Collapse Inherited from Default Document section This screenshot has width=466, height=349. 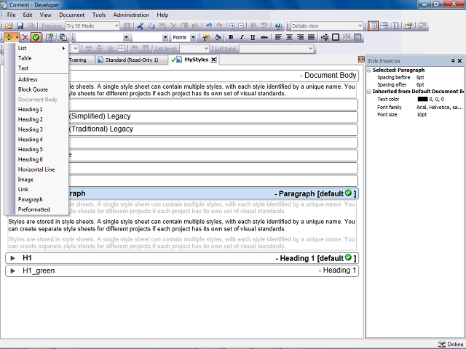[x=369, y=92]
